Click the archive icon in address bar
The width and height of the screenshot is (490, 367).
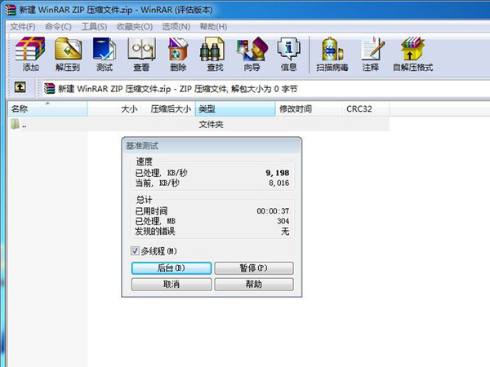pyautogui.click(x=49, y=89)
